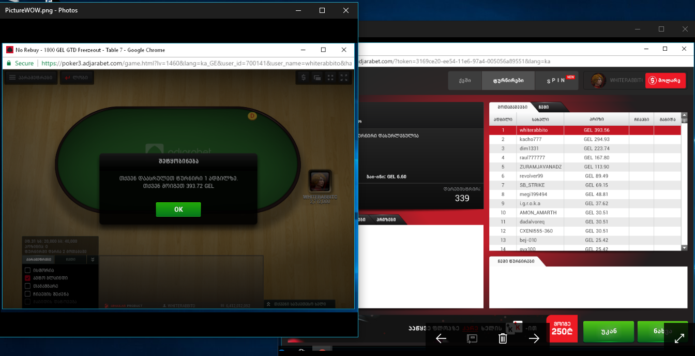Select the dadalvoreq row
The image size is (695, 356).
point(585,221)
